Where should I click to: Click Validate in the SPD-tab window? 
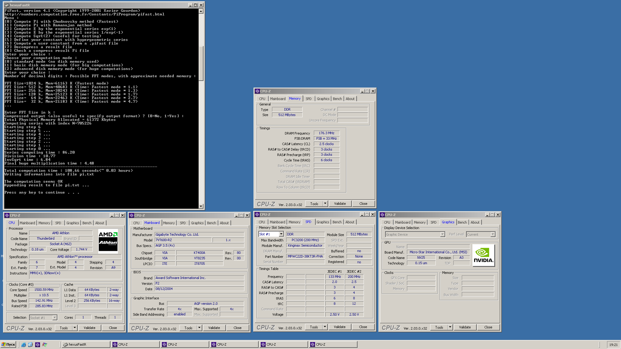click(340, 327)
